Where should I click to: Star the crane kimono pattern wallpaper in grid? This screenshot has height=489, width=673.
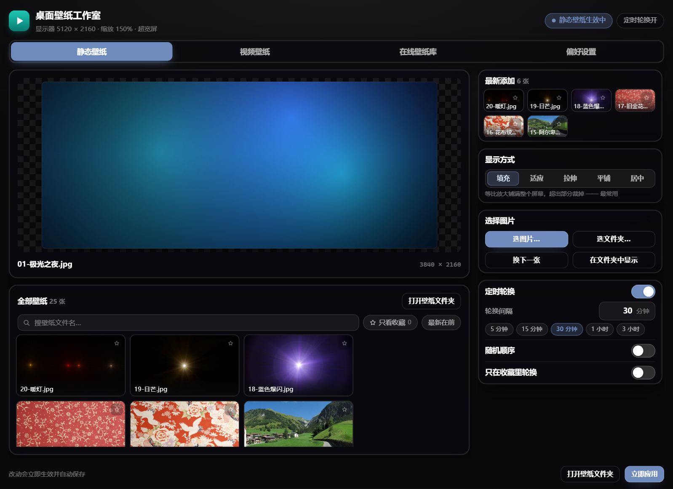click(231, 409)
